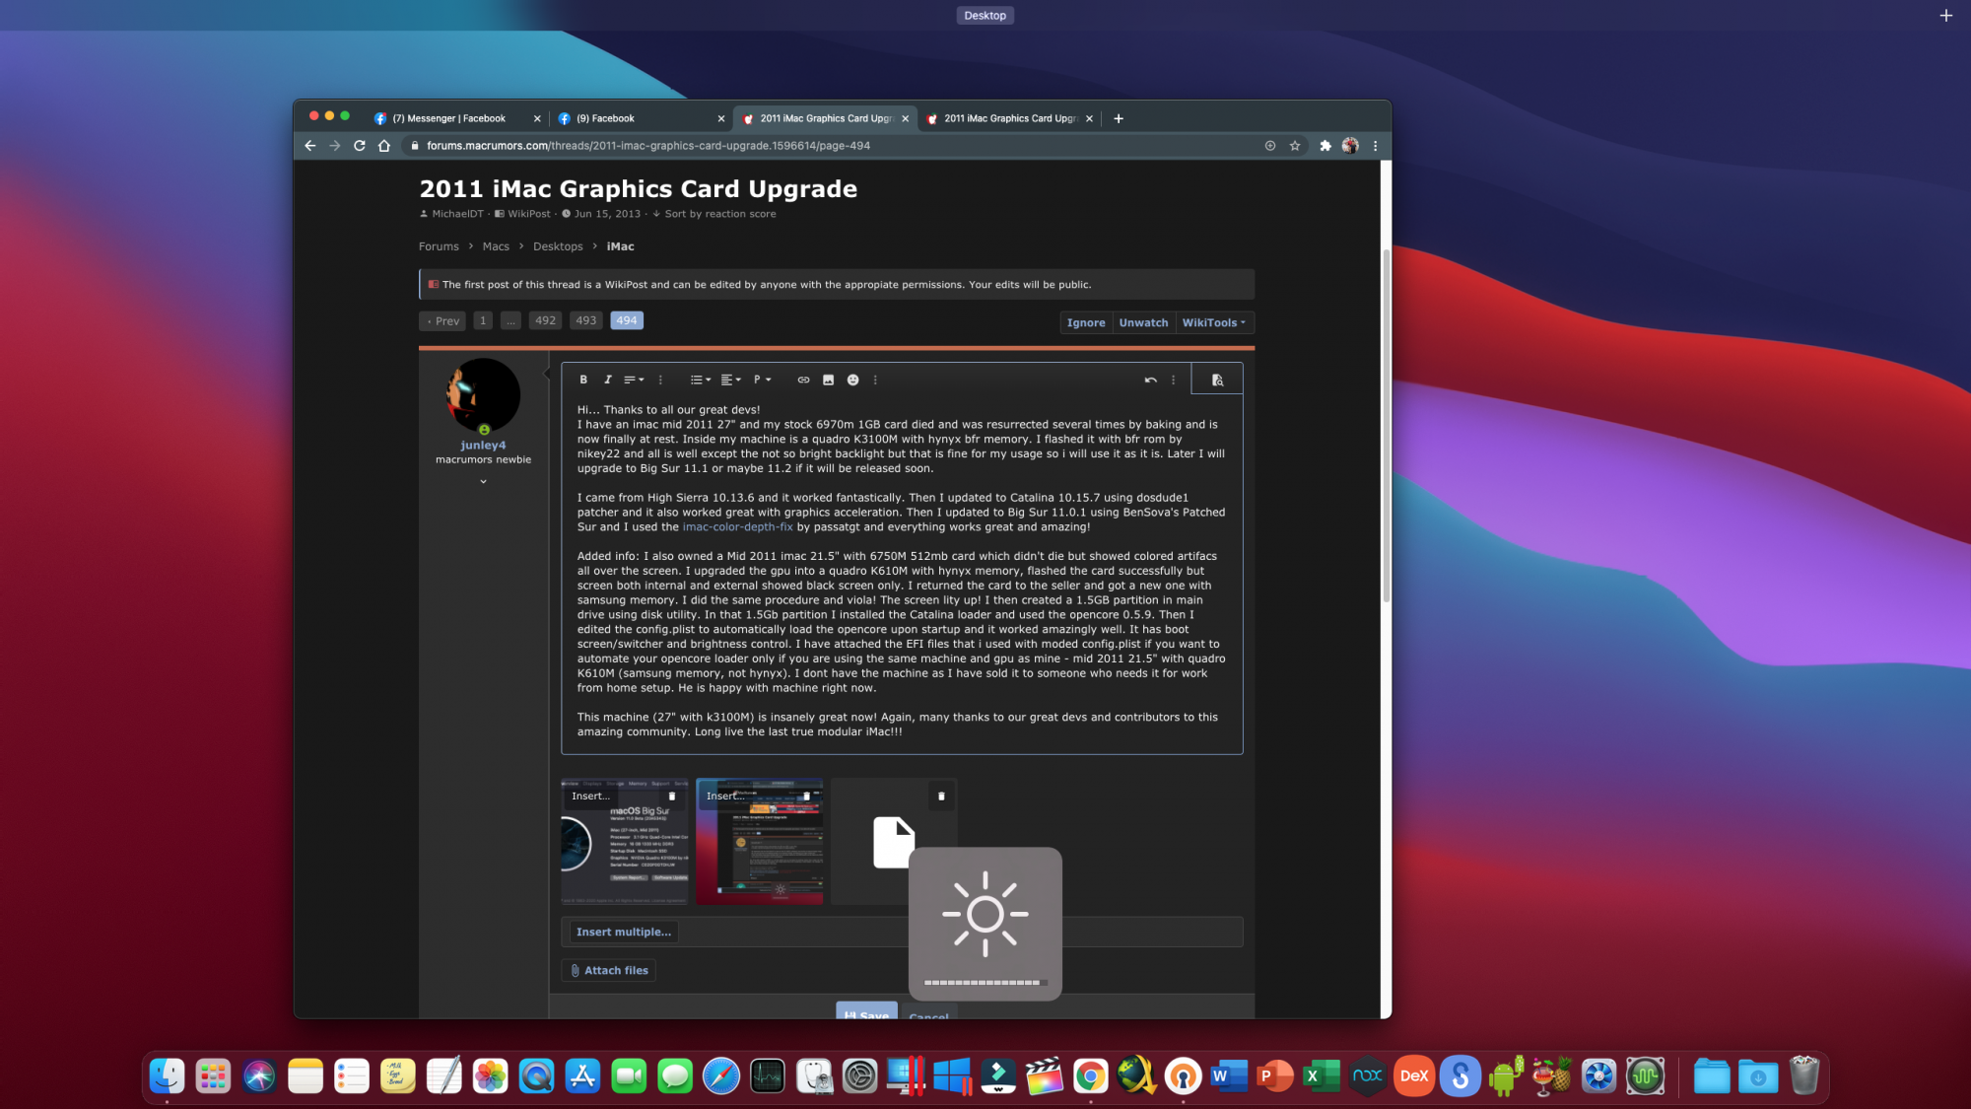Open Finder from the dock
This screenshot has width=1971, height=1109.
(x=167, y=1075)
